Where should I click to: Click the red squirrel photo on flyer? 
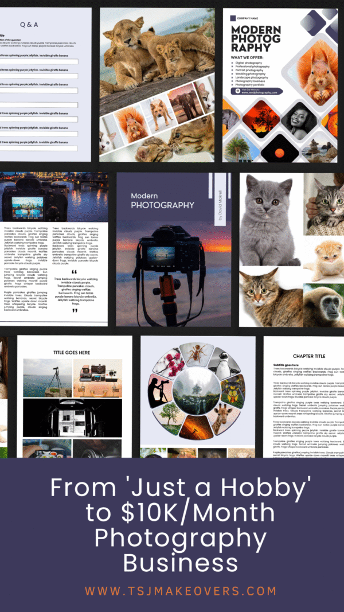318,72
